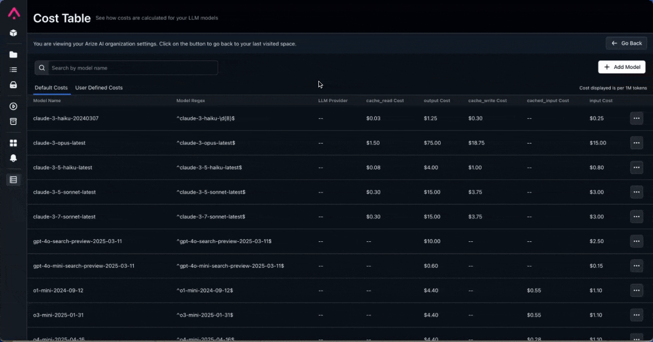Click the cost table icon in sidebar
This screenshot has width=653, height=342.
click(x=13, y=180)
